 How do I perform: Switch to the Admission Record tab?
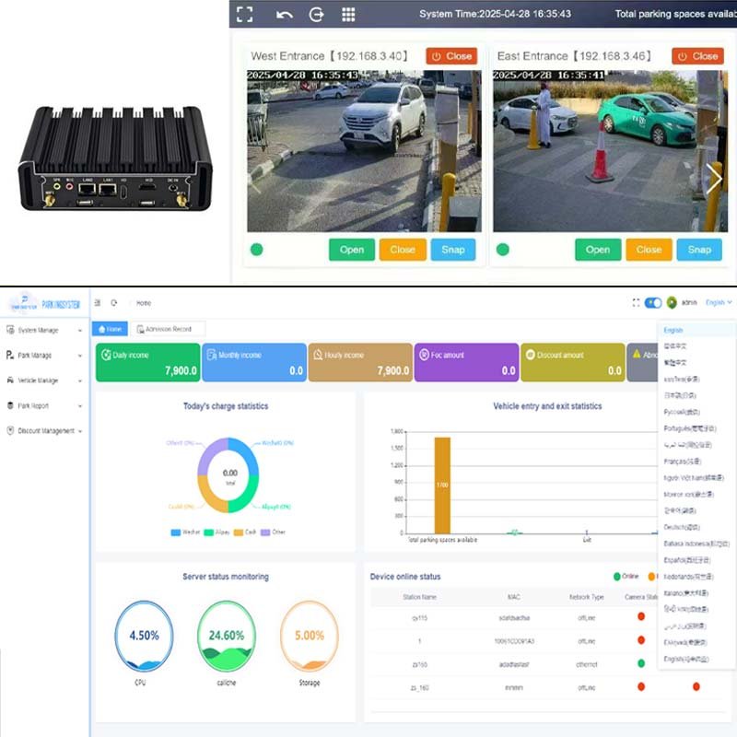(169, 329)
